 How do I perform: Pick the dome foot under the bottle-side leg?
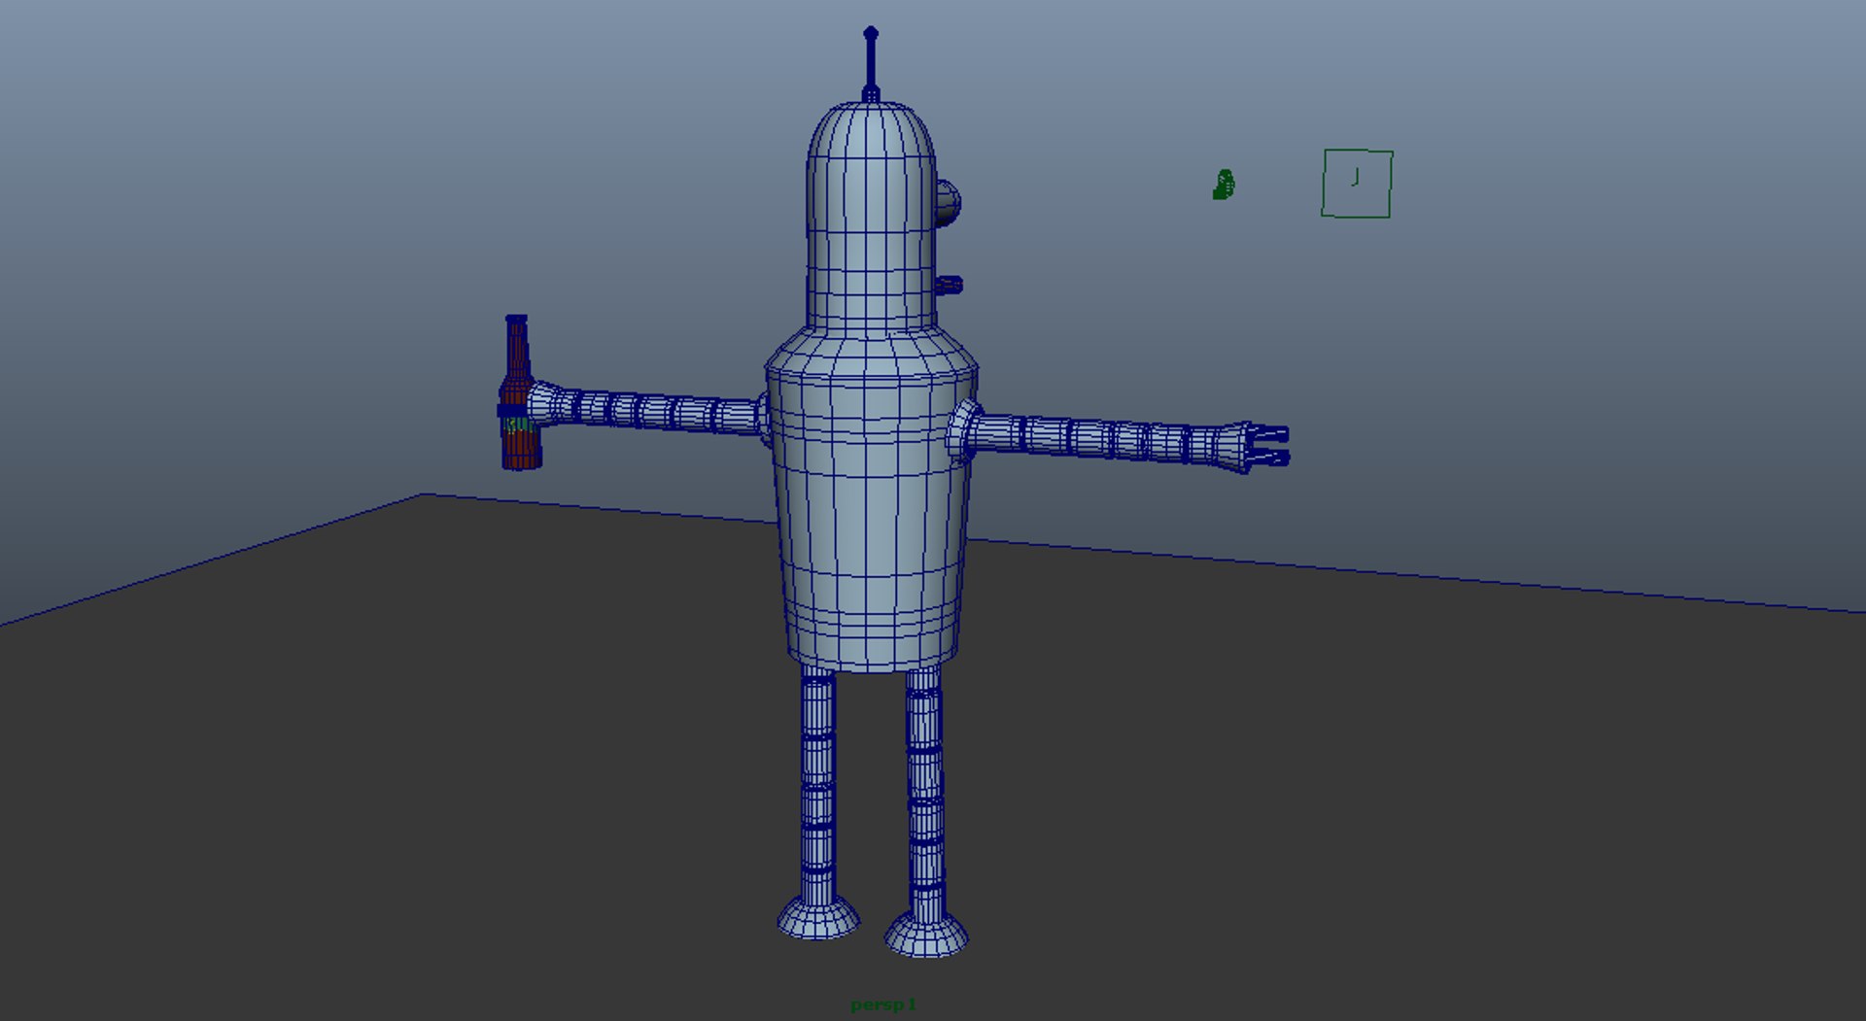click(x=818, y=917)
